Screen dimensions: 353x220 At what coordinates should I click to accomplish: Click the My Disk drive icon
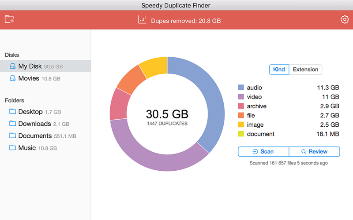13,66
